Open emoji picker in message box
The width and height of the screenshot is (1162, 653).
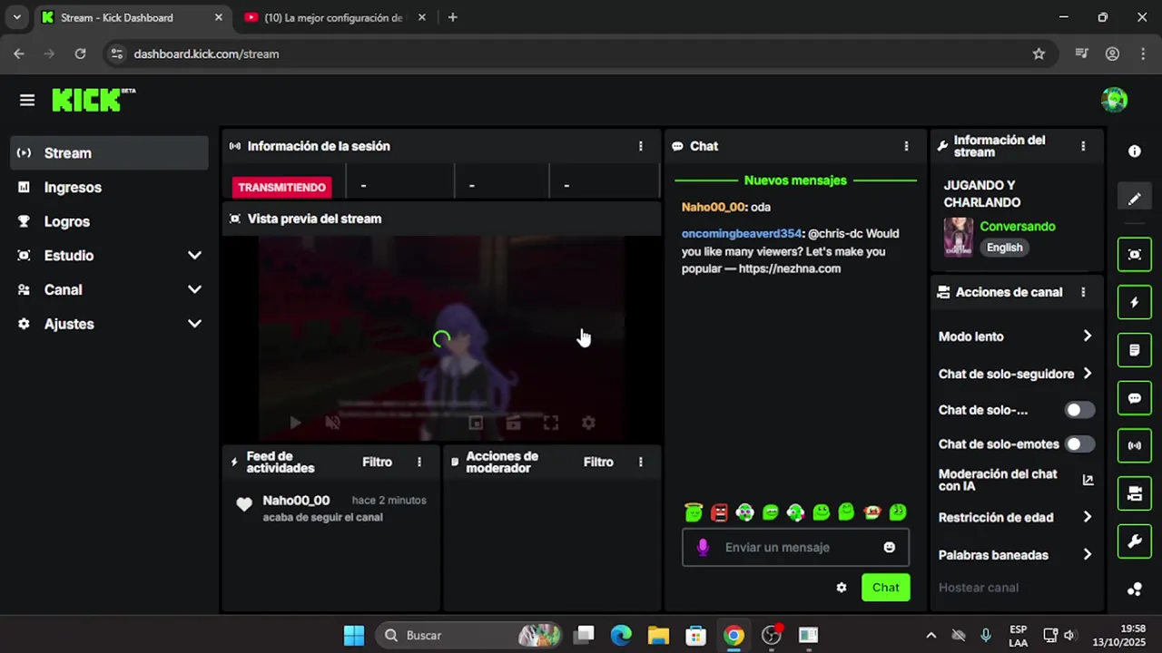point(890,547)
